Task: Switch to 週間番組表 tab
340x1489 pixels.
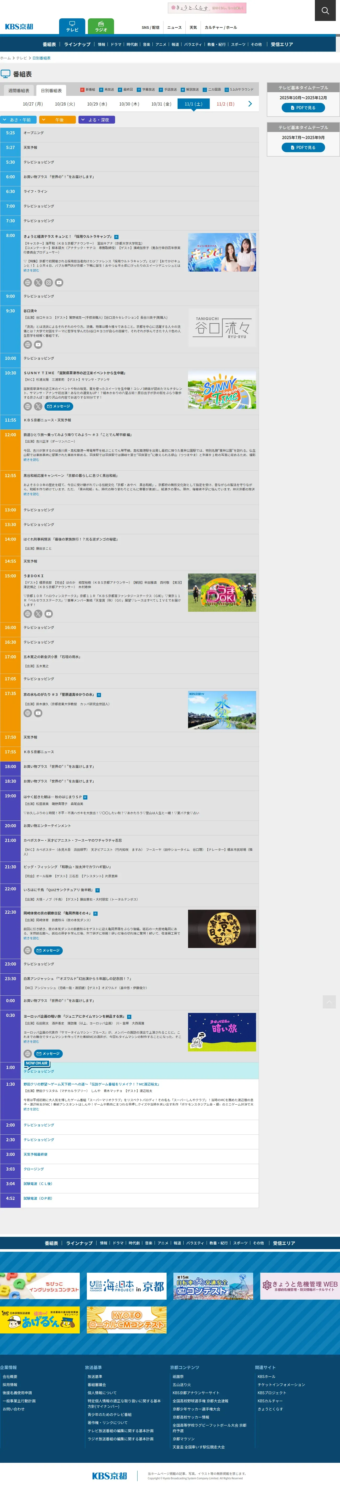Action: [x=19, y=91]
